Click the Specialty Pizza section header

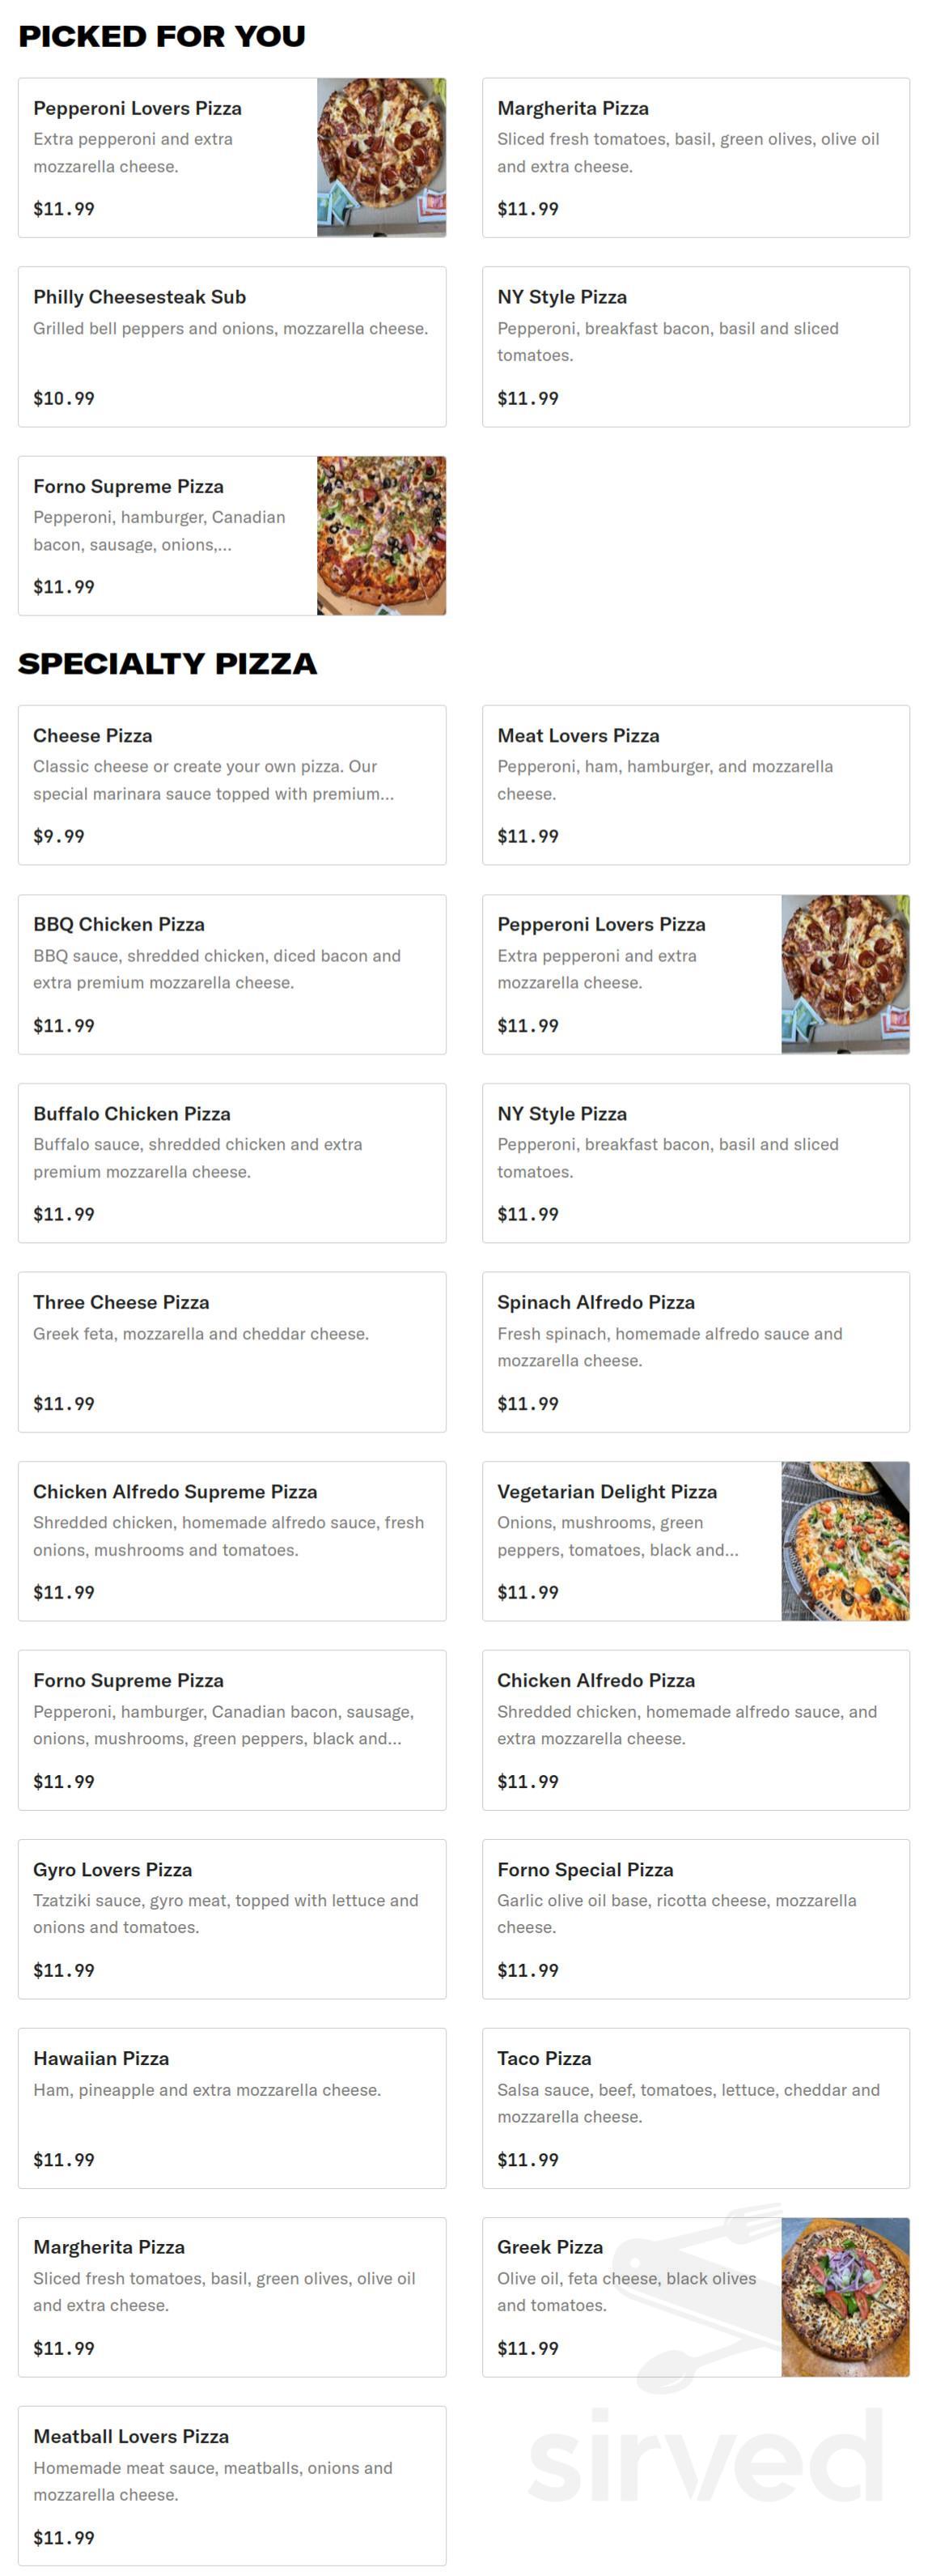[x=167, y=663]
